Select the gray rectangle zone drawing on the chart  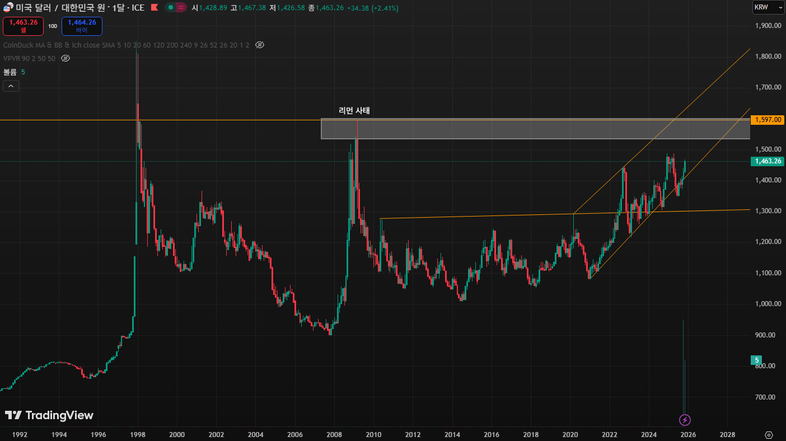(535, 129)
